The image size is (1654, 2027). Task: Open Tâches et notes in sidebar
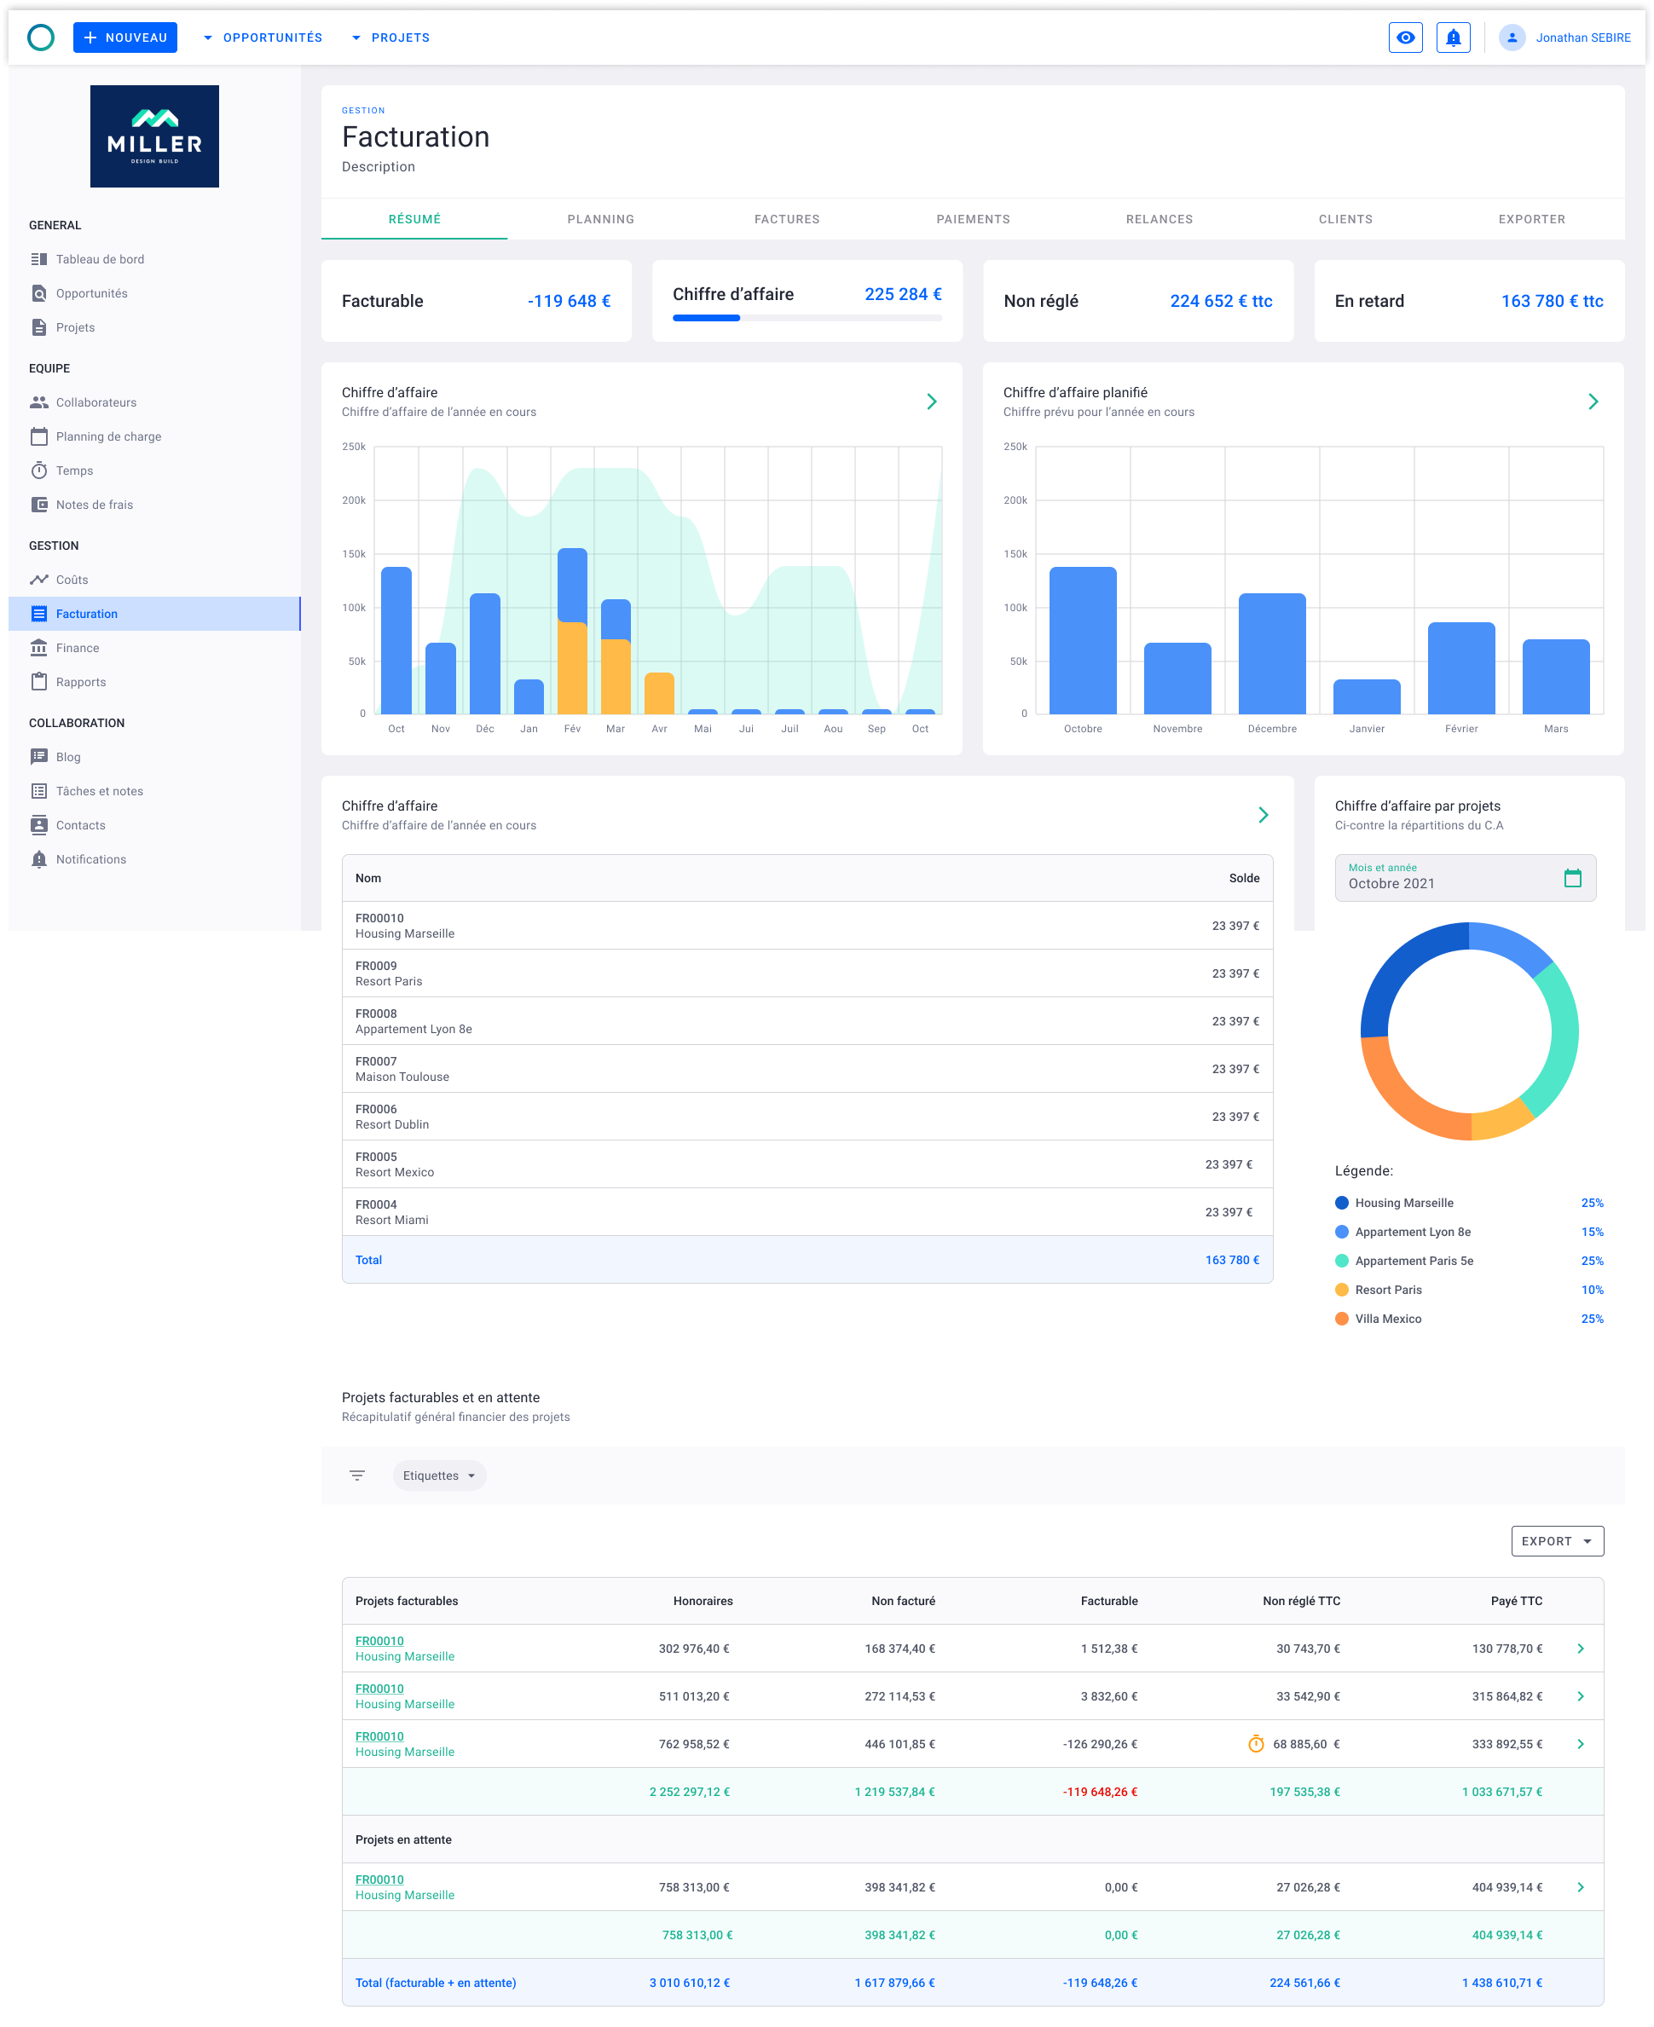point(99,791)
